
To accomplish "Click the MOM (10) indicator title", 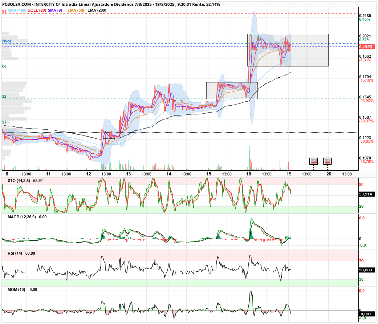I will click(x=16, y=289).
